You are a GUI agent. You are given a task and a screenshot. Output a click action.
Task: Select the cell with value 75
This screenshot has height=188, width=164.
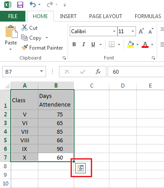click(56, 114)
